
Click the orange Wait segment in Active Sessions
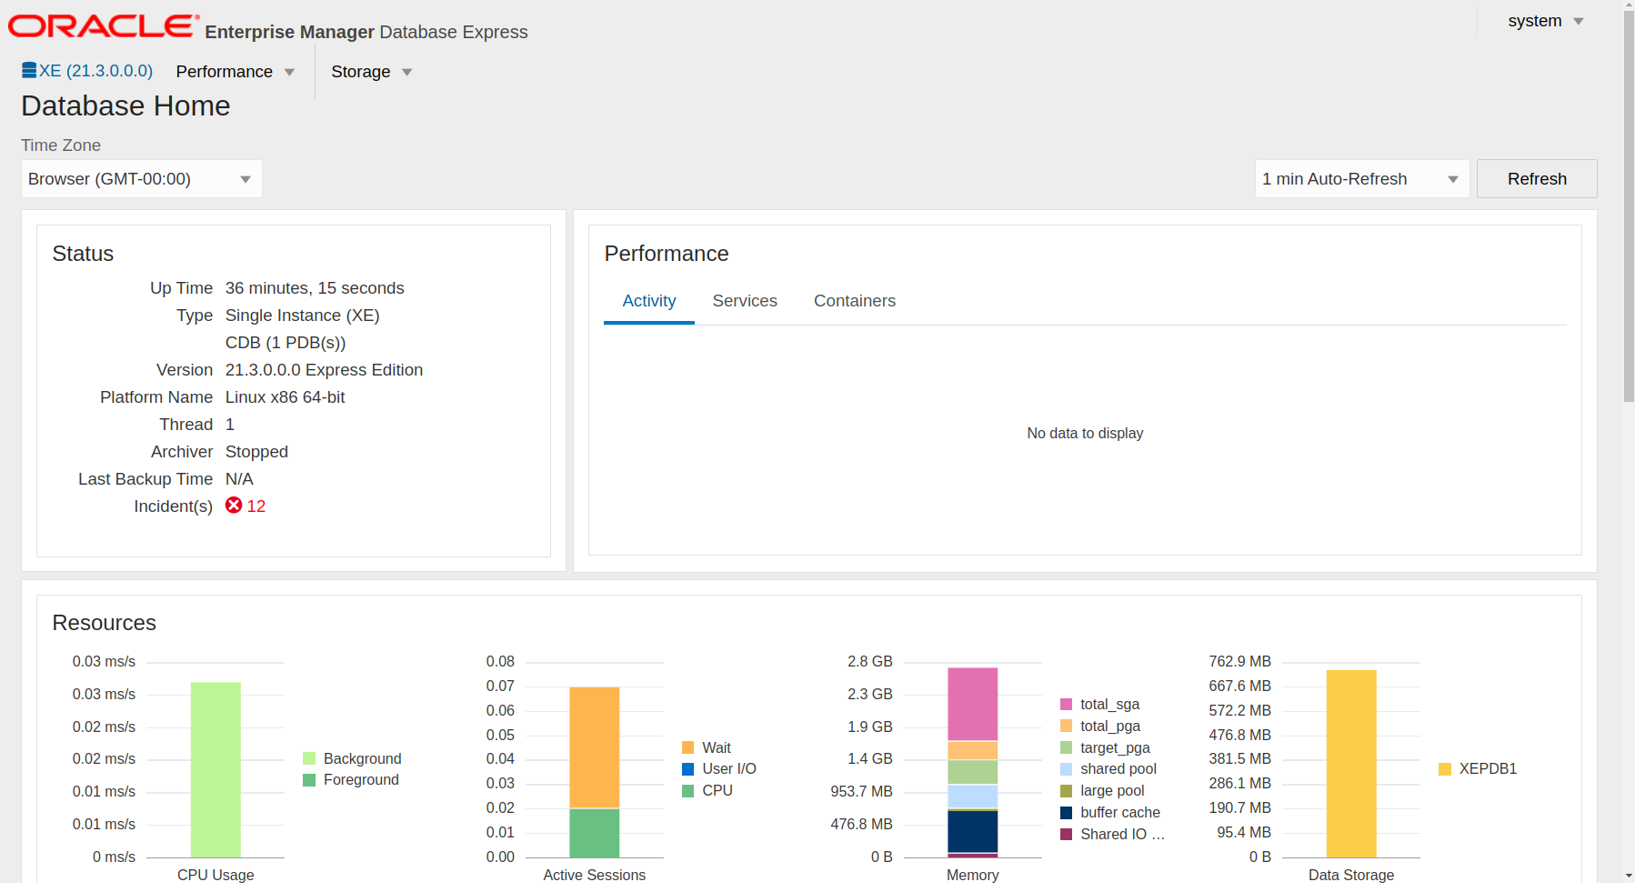[x=594, y=747]
